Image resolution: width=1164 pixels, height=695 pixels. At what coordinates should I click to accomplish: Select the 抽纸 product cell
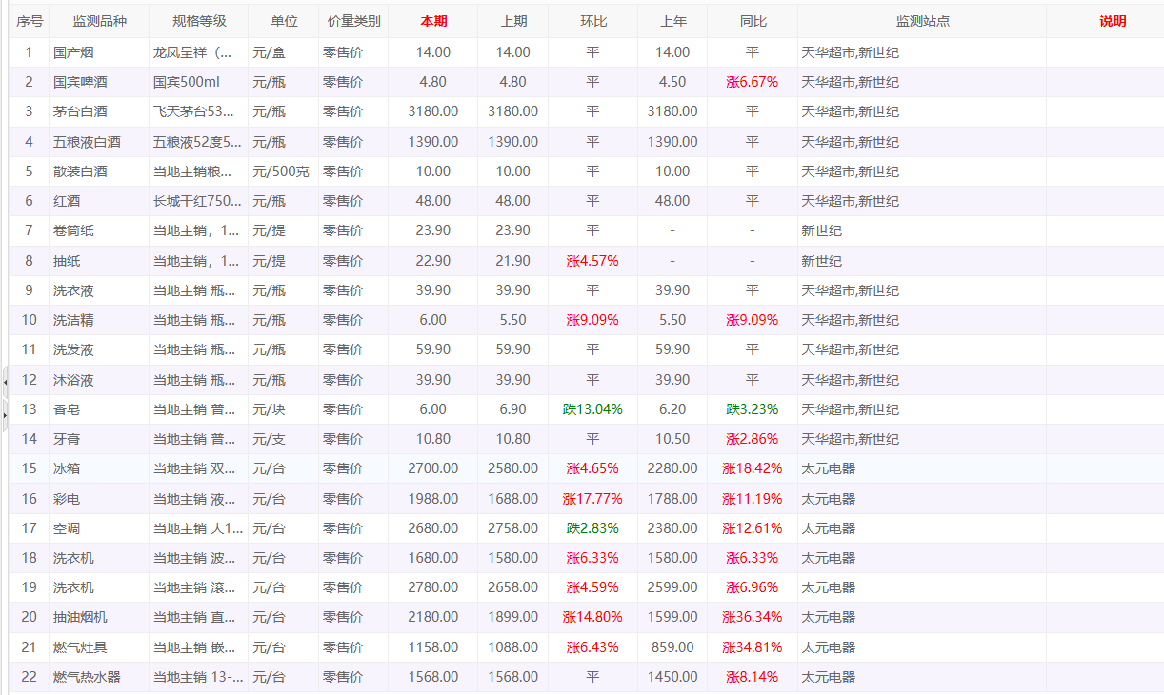pyautogui.click(x=99, y=261)
